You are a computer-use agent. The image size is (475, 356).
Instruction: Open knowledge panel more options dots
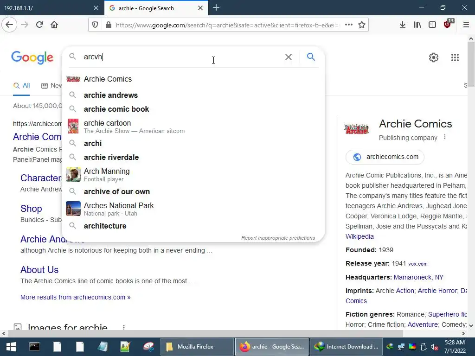(x=445, y=137)
